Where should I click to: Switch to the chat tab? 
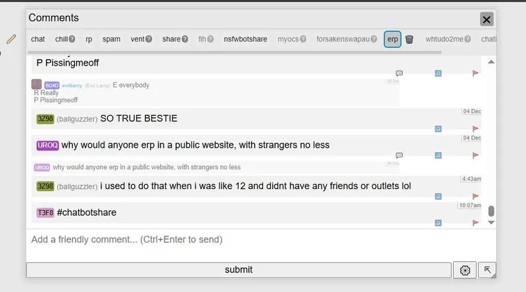[x=38, y=39]
